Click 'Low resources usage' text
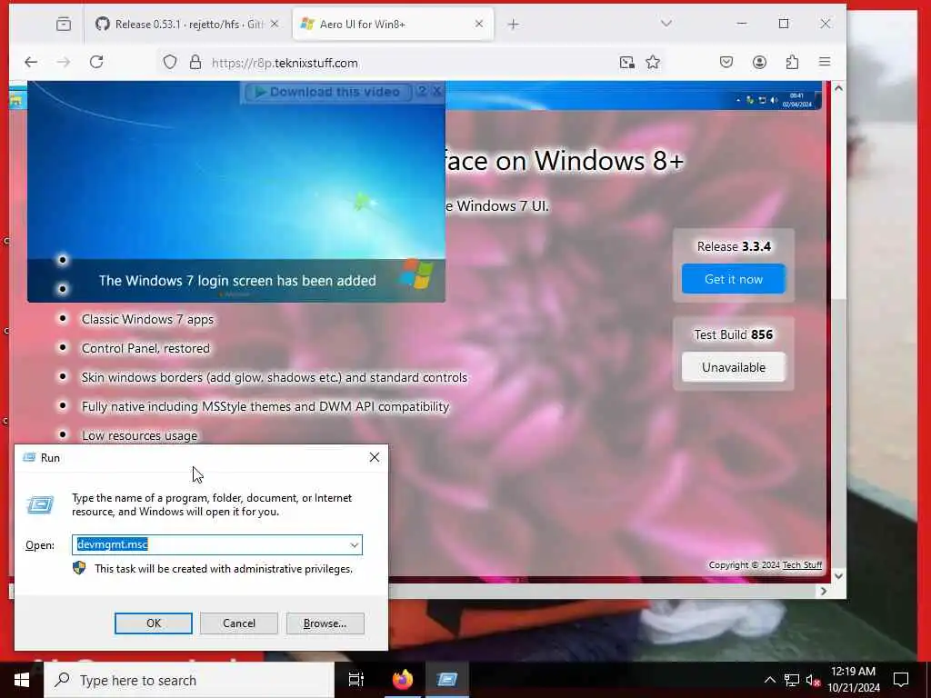931x698 pixels. [x=139, y=435]
